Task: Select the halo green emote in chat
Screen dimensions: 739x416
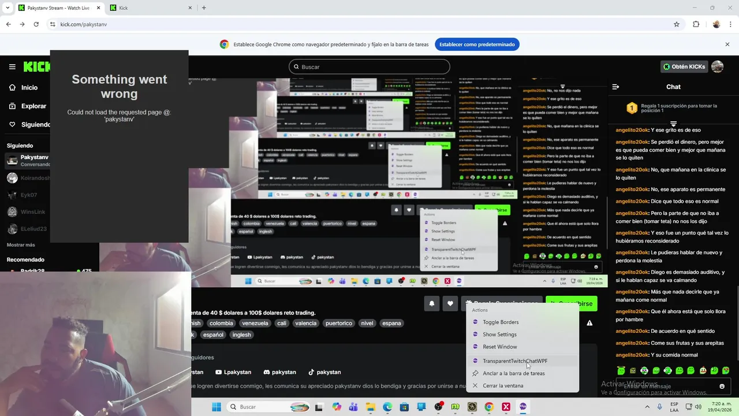Action: (x=621, y=370)
